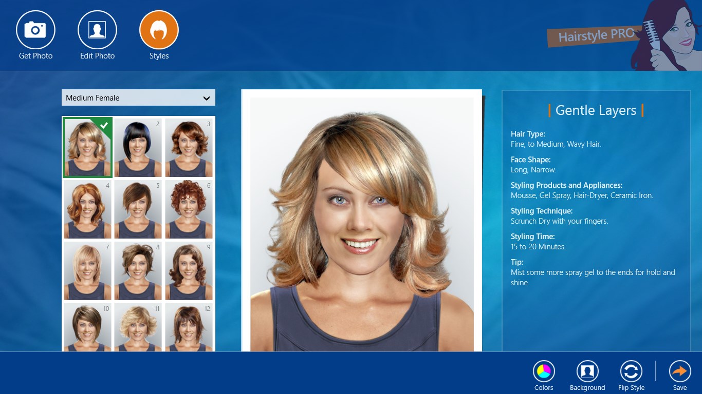Click the Get Photo label
Viewport: 702px width, 394px height.
point(35,56)
